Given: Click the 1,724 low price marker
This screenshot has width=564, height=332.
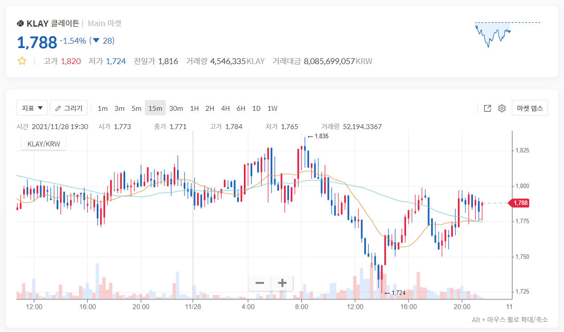Looking at the screenshot, I should coord(395,293).
